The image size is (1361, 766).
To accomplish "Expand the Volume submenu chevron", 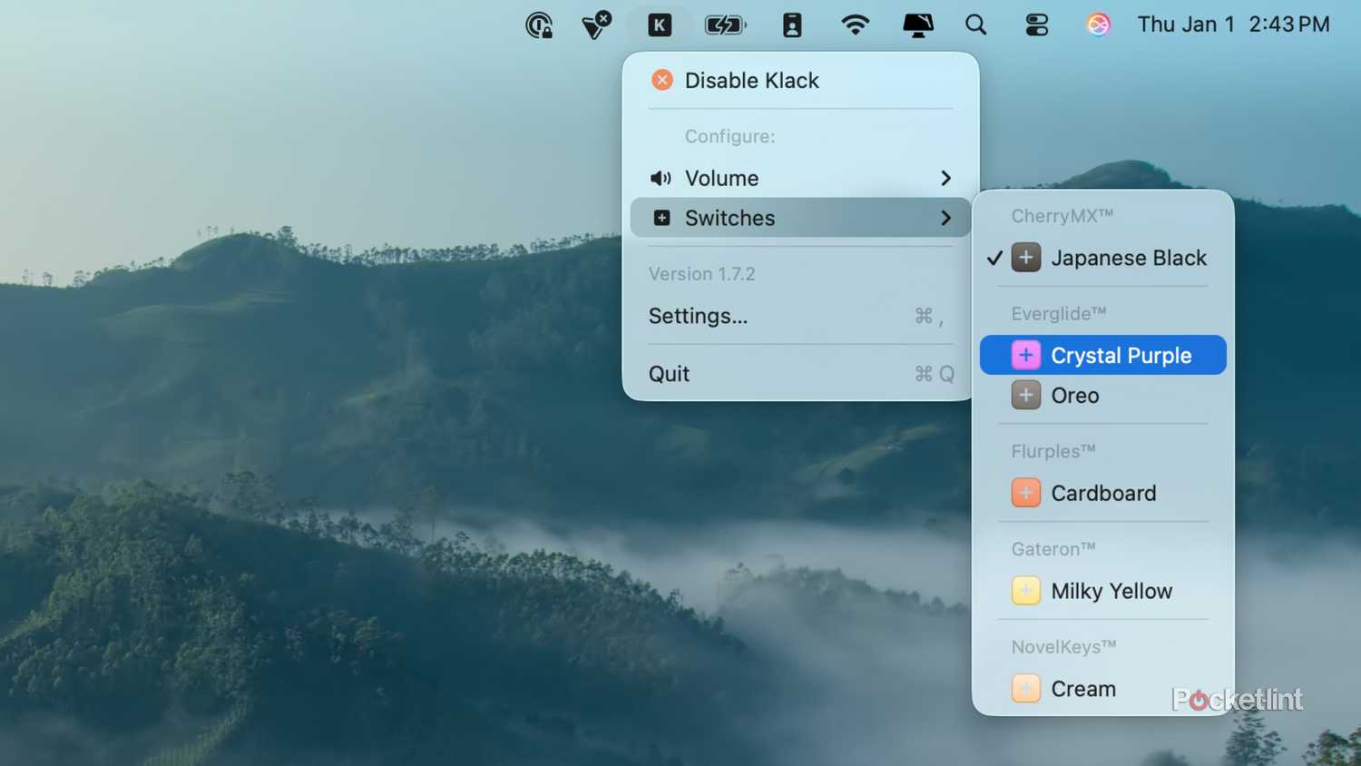I will [945, 178].
